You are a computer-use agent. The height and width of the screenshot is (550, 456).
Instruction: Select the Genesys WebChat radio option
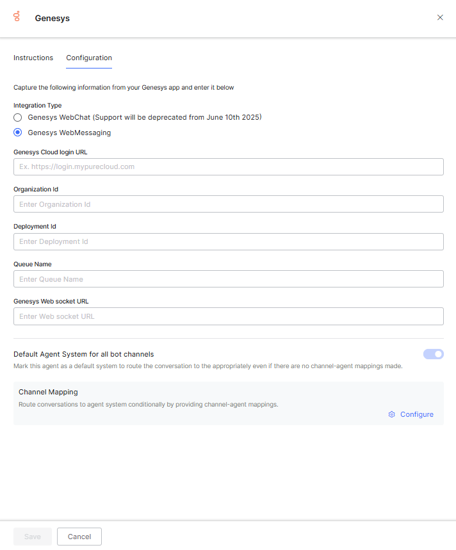click(x=18, y=118)
